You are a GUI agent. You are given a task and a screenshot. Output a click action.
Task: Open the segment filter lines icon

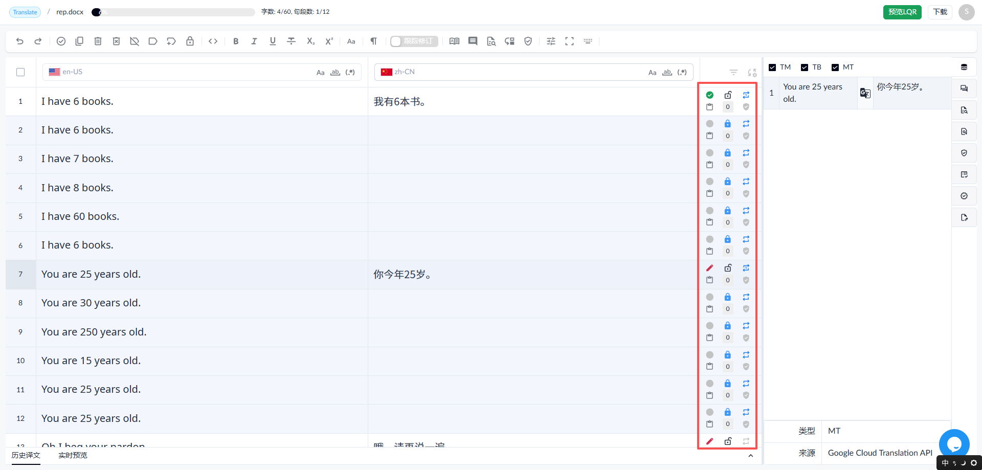733,72
